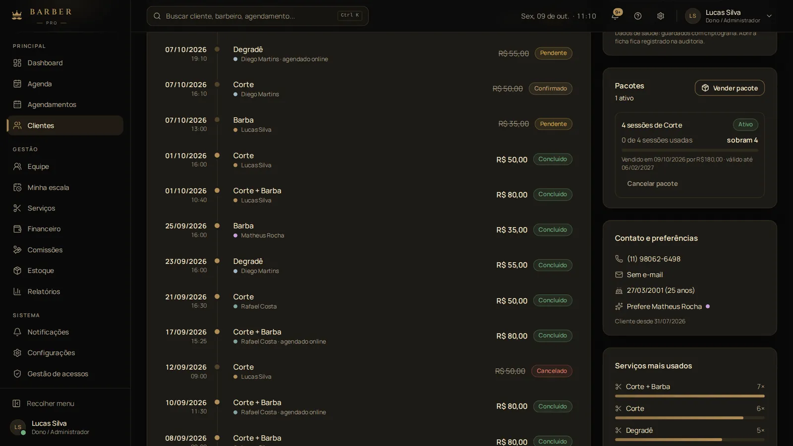Open Configurações in the sidebar
The height and width of the screenshot is (446, 793).
(x=65, y=353)
